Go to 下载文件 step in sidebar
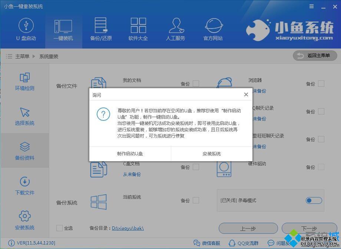 click(x=24, y=186)
